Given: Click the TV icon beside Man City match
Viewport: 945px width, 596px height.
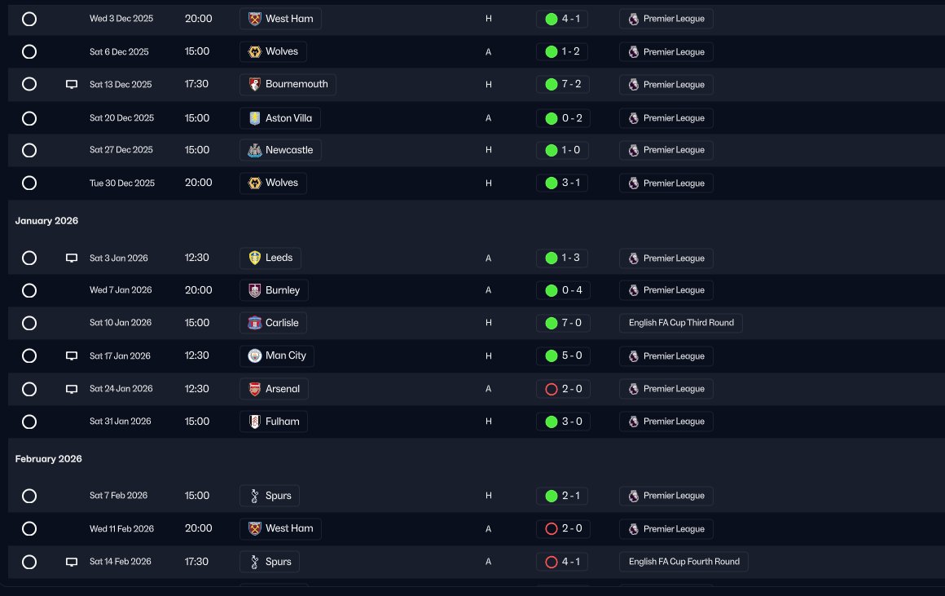Looking at the screenshot, I should 71,356.
